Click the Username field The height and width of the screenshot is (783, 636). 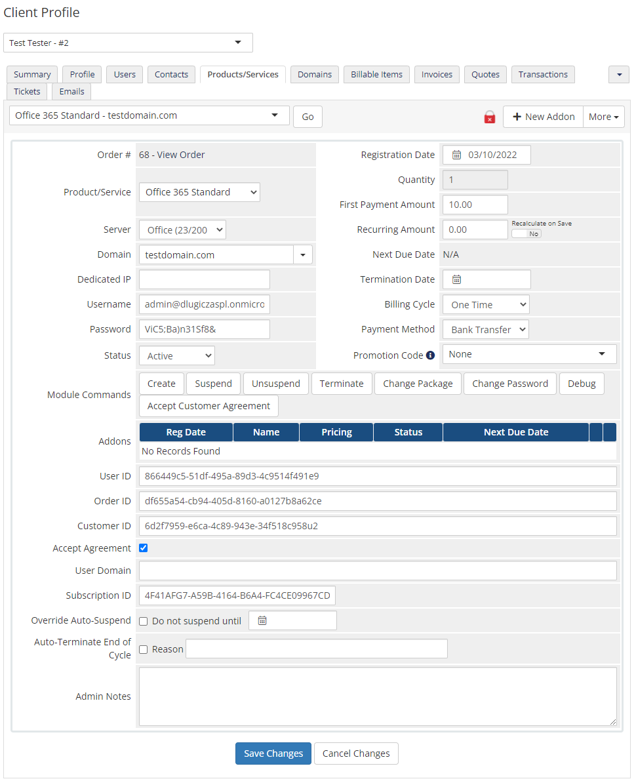tap(204, 304)
